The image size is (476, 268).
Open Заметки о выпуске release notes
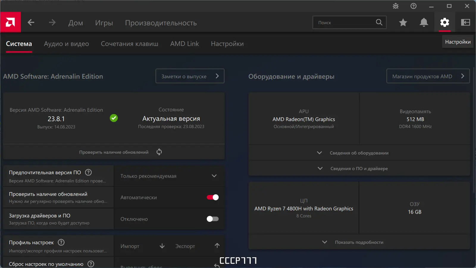[x=190, y=76]
